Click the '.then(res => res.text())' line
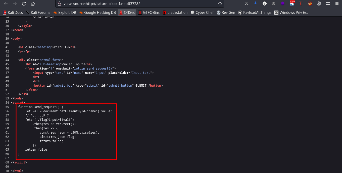 click(54, 124)
